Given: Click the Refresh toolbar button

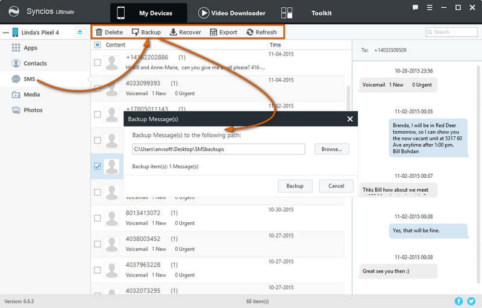Looking at the screenshot, I should [261, 32].
